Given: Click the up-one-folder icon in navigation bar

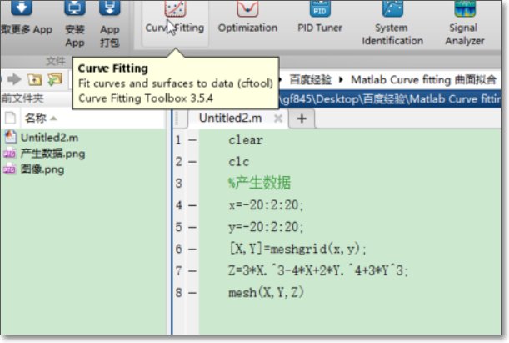Looking at the screenshot, I should (x=35, y=79).
